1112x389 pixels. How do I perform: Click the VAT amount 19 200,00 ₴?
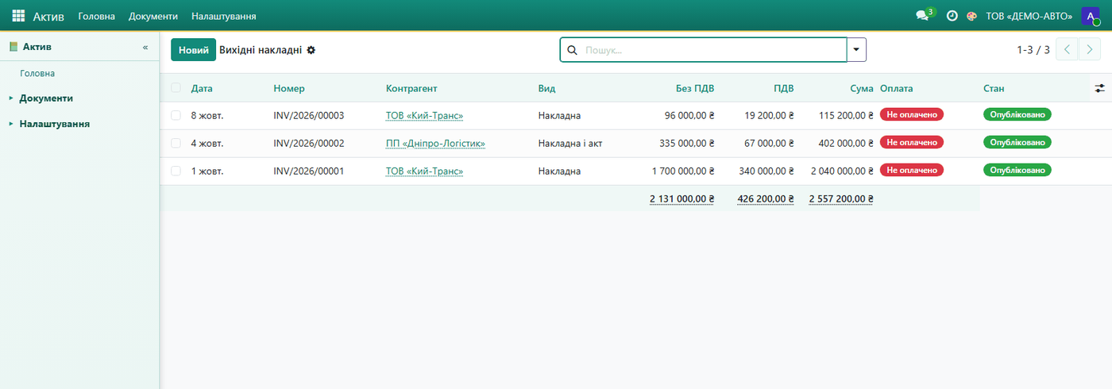click(x=770, y=116)
